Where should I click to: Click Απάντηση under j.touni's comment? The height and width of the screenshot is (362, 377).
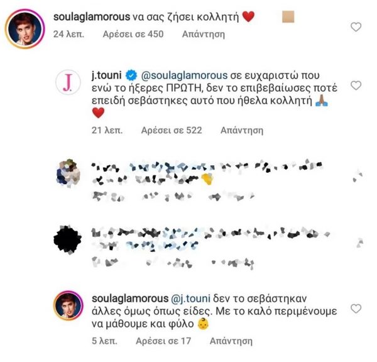click(242, 130)
